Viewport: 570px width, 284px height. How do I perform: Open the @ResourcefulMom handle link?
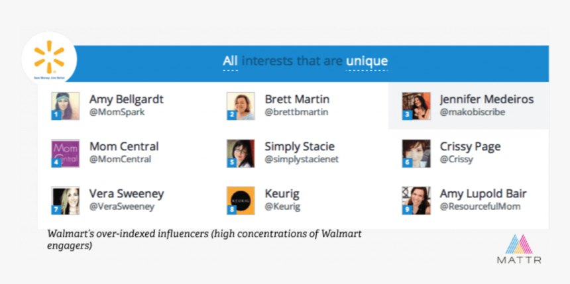(481, 207)
